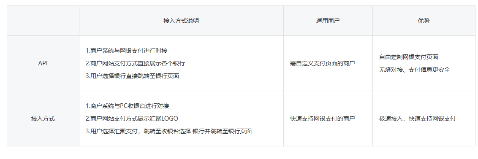Click 无缝对接、支付信息更安全 text
The image size is (478, 159).
pyautogui.click(x=415, y=70)
